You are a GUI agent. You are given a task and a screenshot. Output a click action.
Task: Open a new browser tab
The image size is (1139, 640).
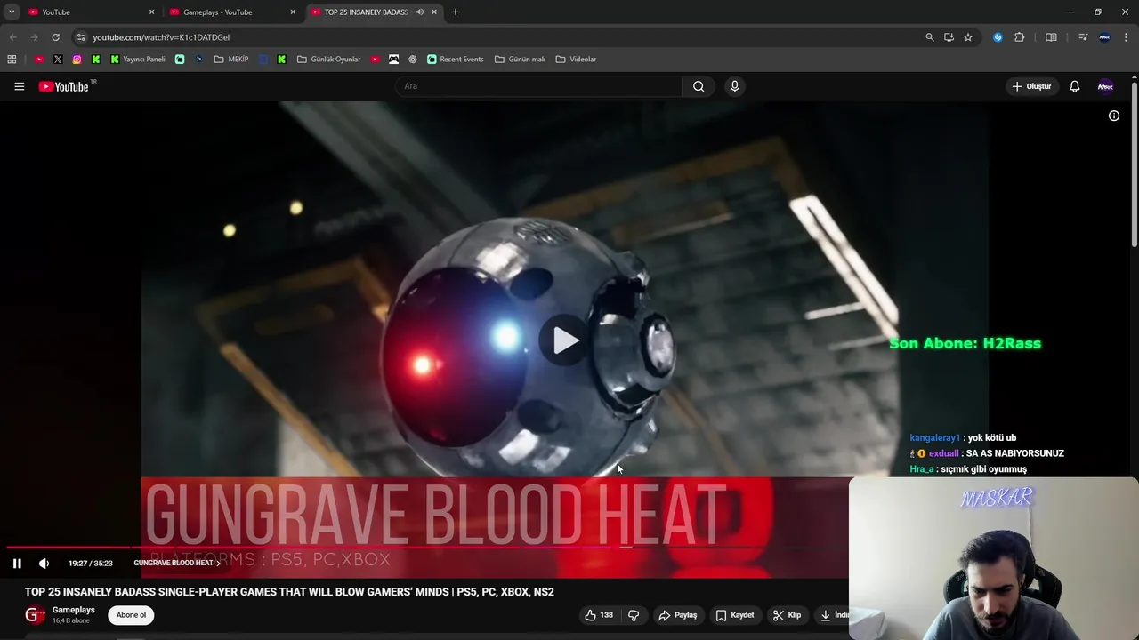[456, 12]
